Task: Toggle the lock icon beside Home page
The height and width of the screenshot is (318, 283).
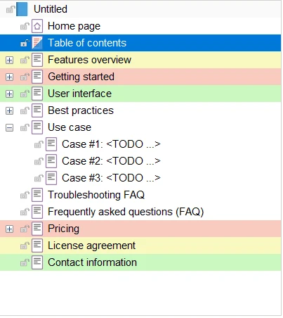Action: (25, 26)
